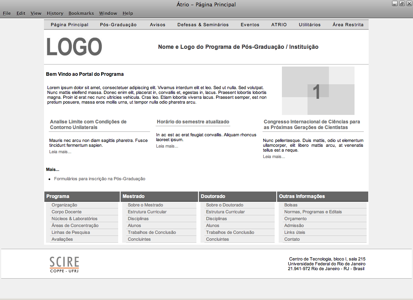This screenshot has width=413, height=300.
Task: Open the Área Restrita tab
Action: click(348, 25)
